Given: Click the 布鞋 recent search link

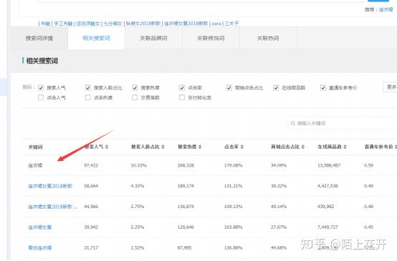Looking at the screenshot, I should [x=46, y=24].
